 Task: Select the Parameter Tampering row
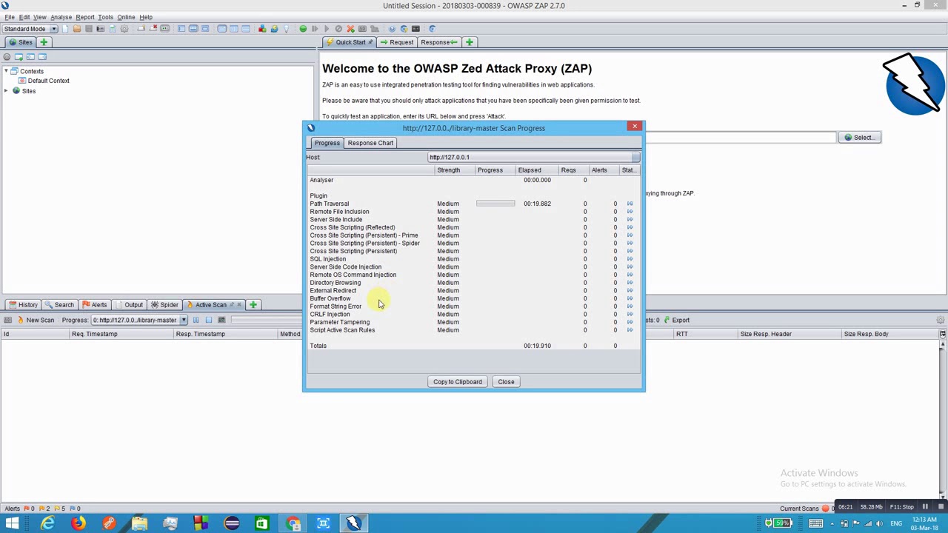pyautogui.click(x=473, y=322)
